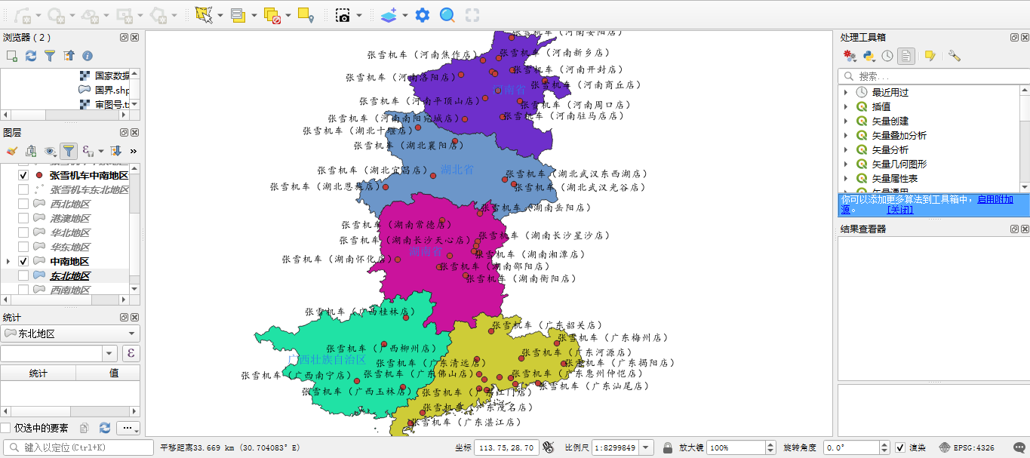Click the add layer stack icon

pos(389,14)
